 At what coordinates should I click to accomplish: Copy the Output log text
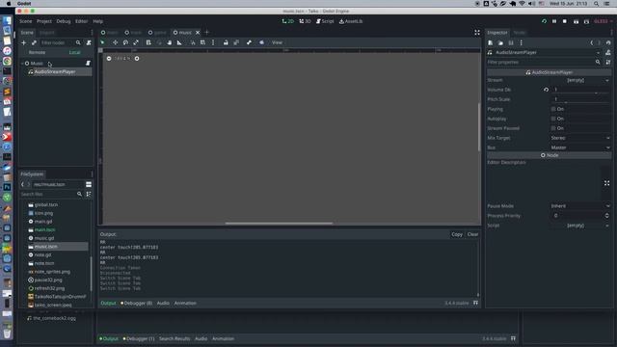click(457, 234)
